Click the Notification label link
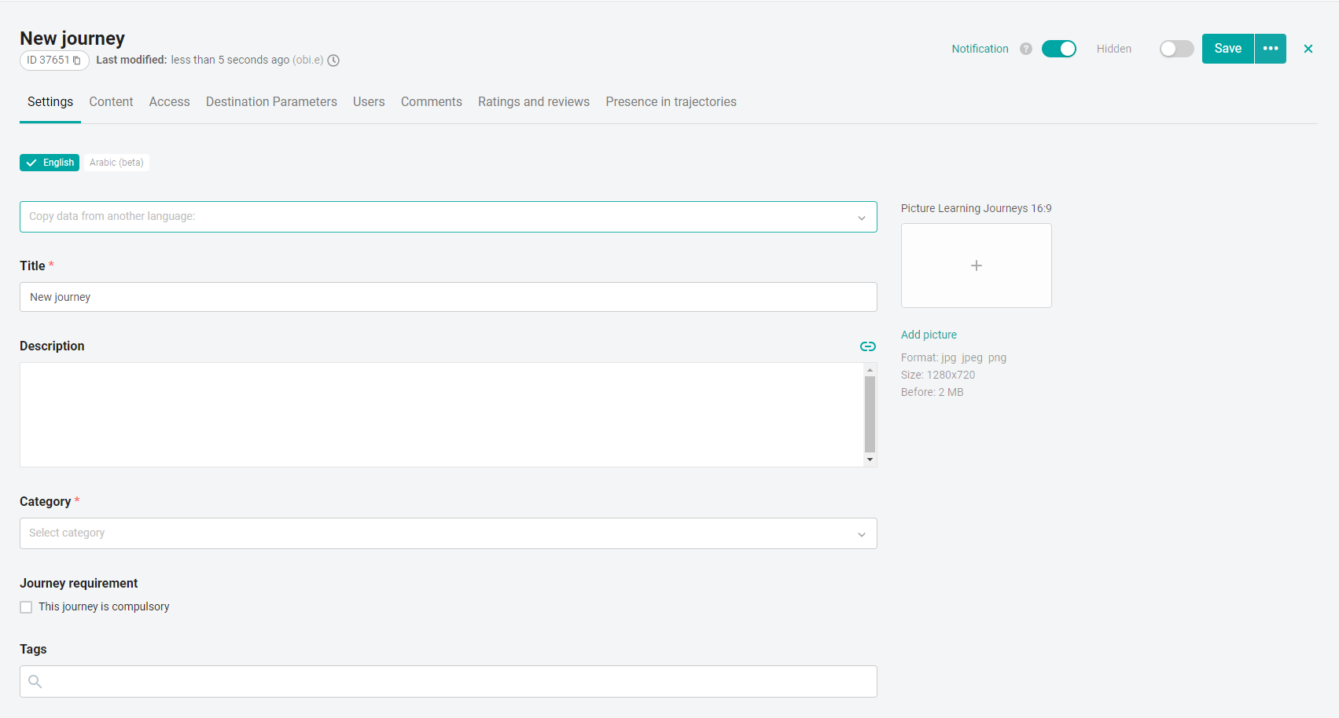 point(980,49)
